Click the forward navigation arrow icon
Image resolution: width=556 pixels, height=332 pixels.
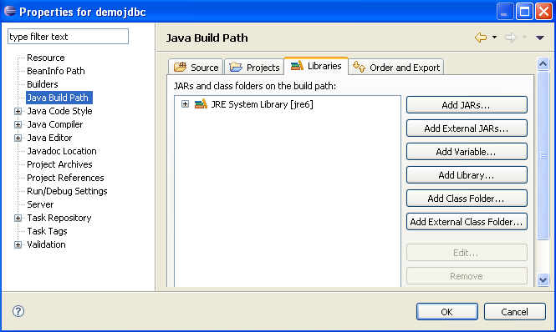pyautogui.click(x=511, y=38)
